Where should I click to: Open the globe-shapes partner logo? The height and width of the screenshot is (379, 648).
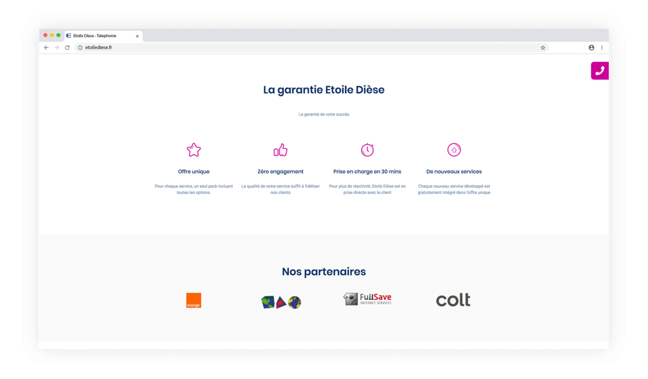coord(281,302)
